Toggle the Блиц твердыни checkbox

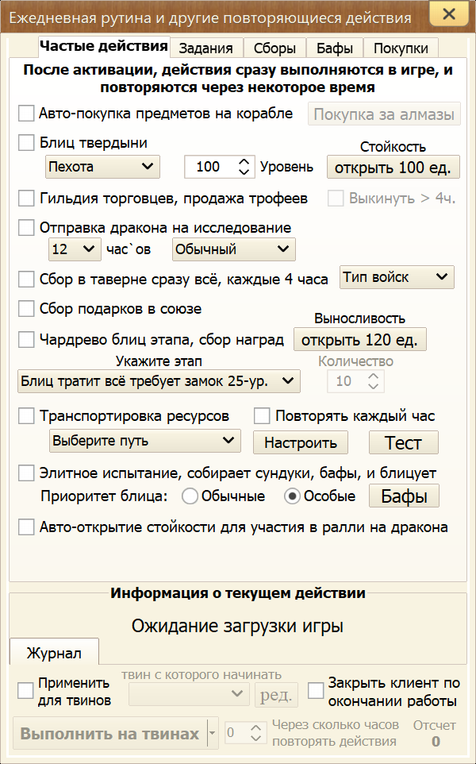click(x=26, y=143)
